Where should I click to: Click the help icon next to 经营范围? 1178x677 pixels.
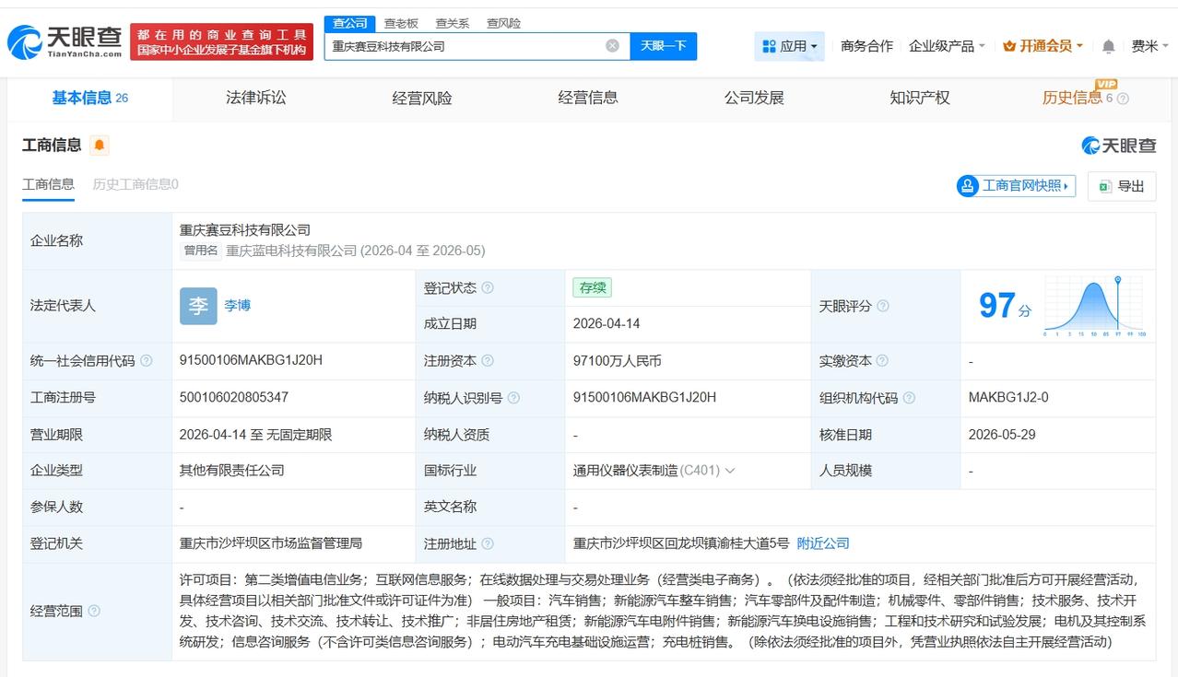click(x=93, y=611)
